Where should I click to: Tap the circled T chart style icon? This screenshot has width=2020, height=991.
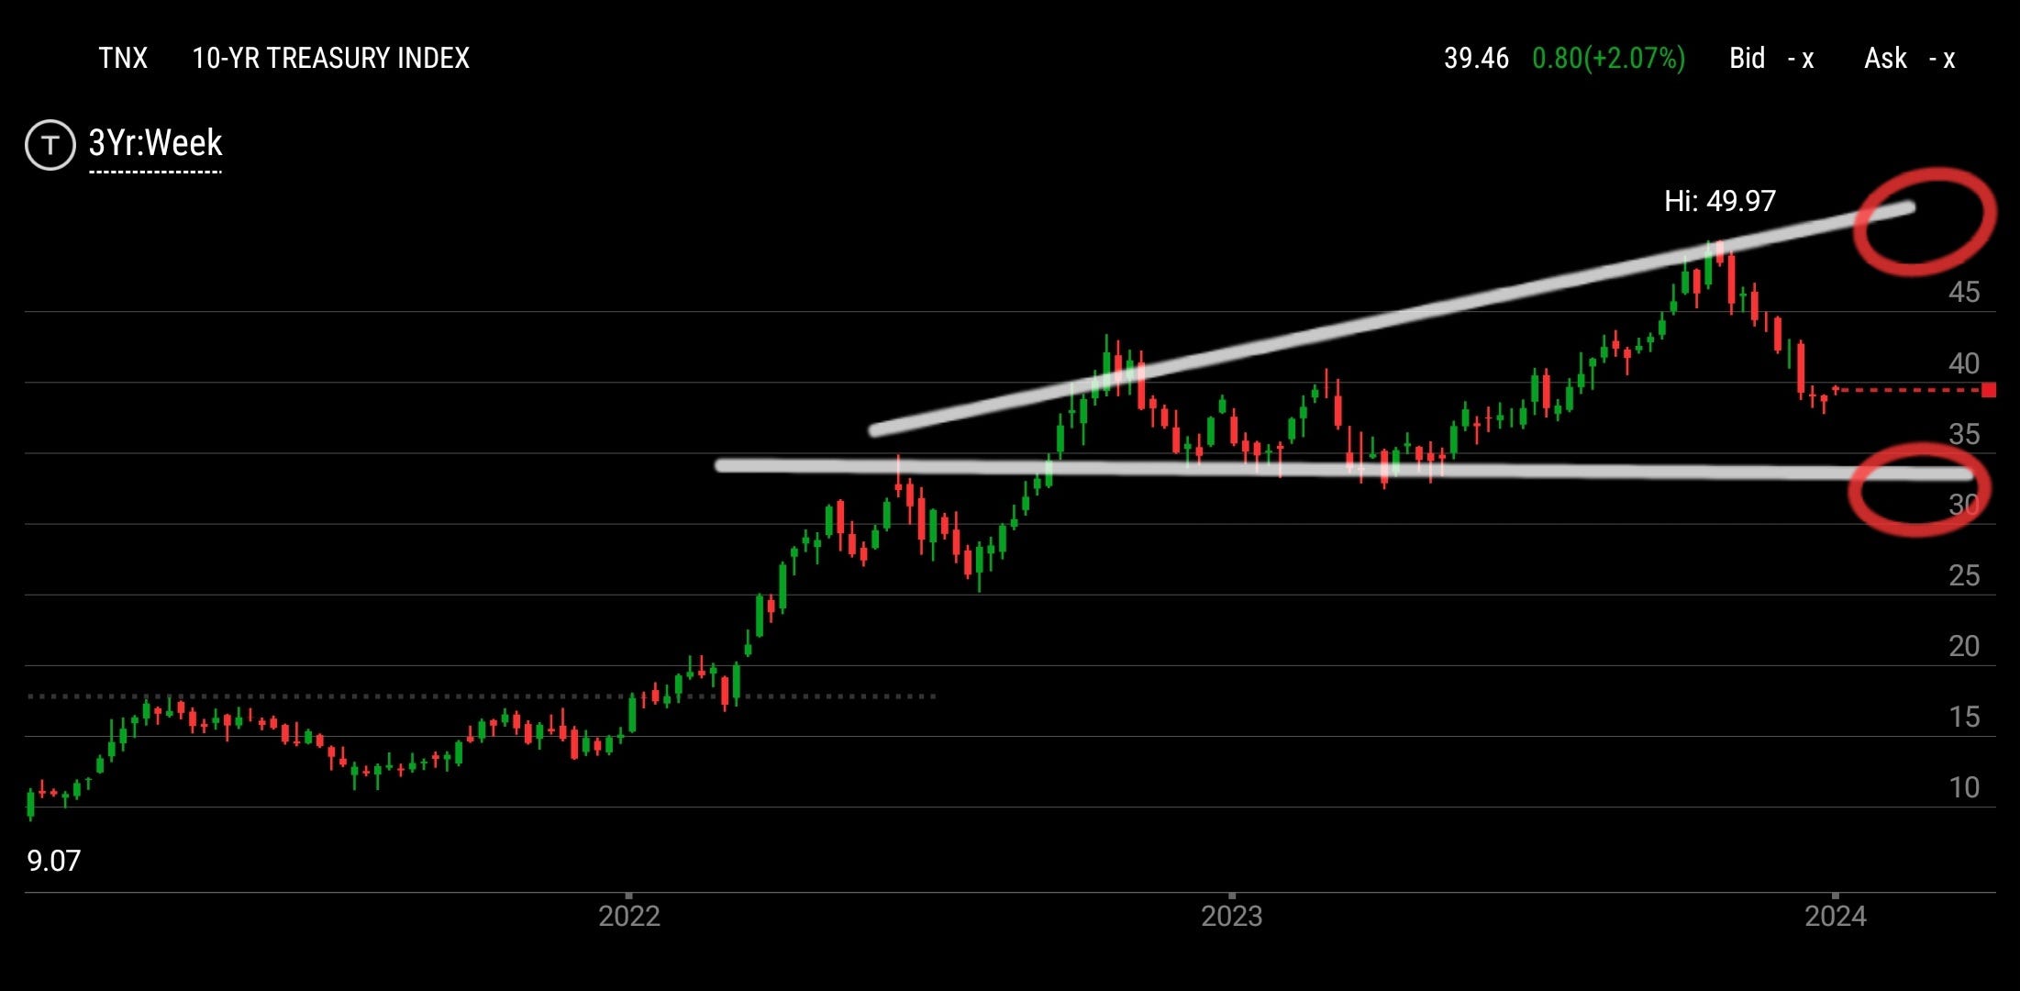[x=50, y=145]
